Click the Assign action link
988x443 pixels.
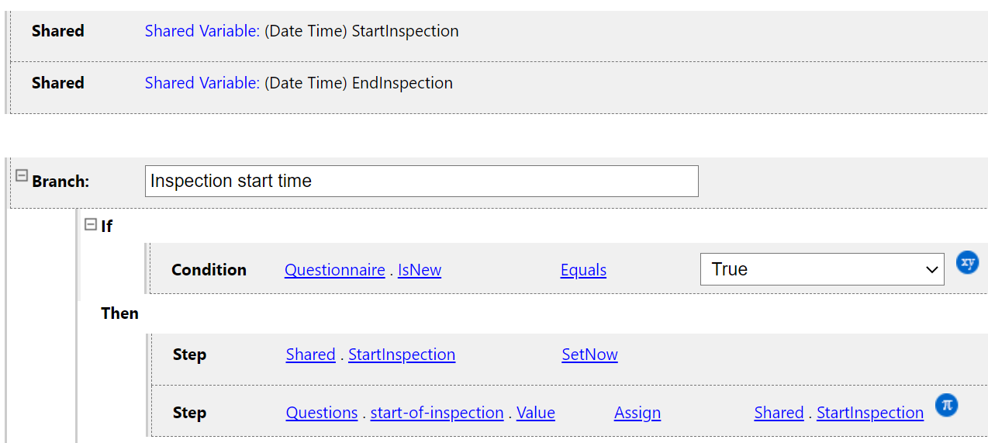coord(637,413)
